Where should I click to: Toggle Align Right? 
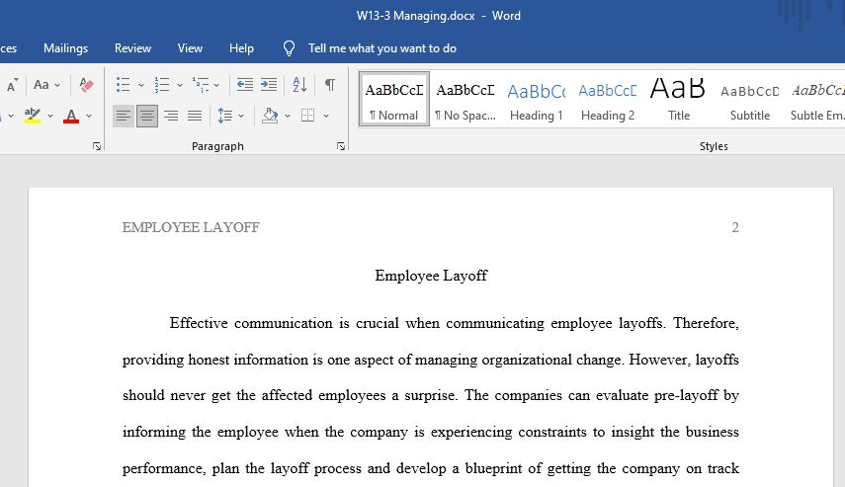[171, 116]
